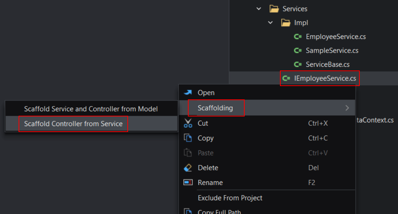Screen dimensions: 398x214
Task: Click the C# icon beside IEmployeeService.cs
Action: tap(286, 78)
